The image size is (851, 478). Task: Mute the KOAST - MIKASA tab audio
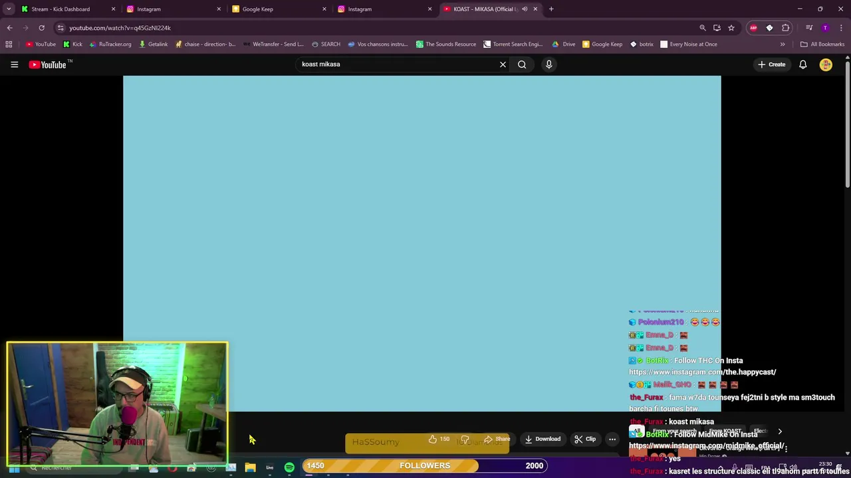point(525,9)
